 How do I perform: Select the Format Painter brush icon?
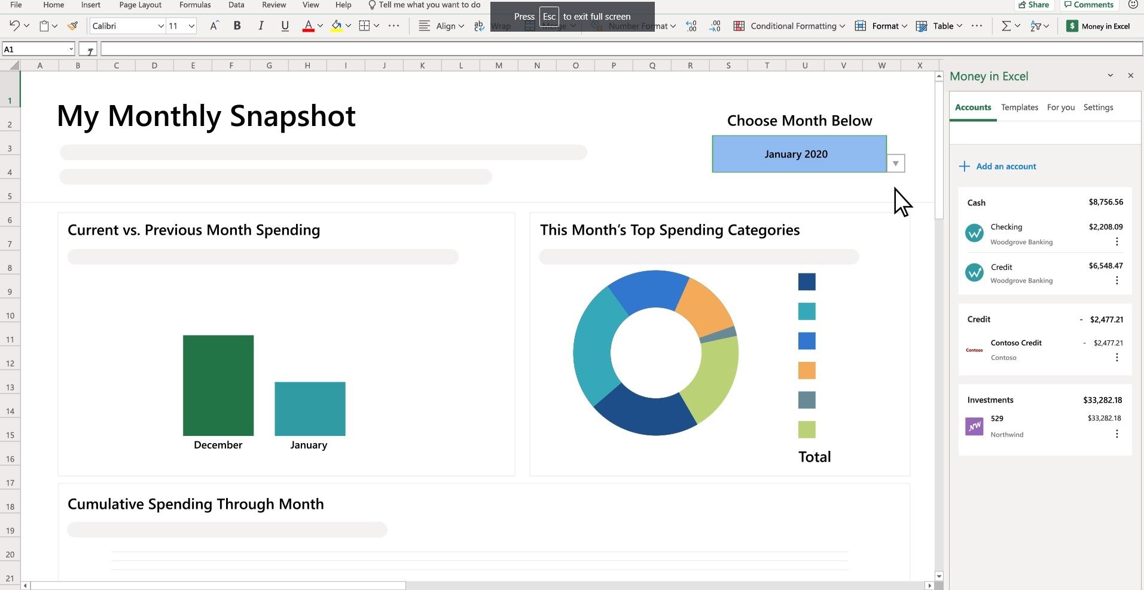pos(72,26)
